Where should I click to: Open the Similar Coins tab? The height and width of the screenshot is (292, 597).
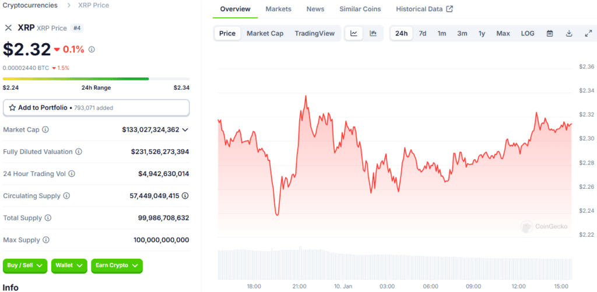(360, 9)
